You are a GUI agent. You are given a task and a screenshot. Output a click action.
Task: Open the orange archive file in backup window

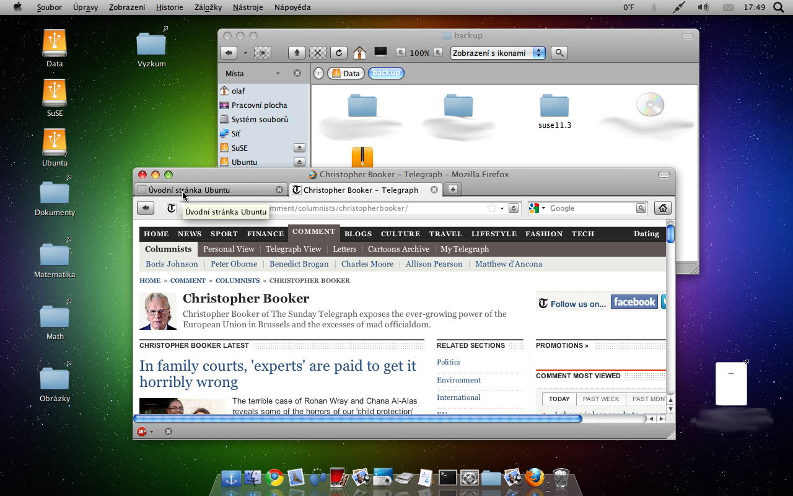click(362, 157)
